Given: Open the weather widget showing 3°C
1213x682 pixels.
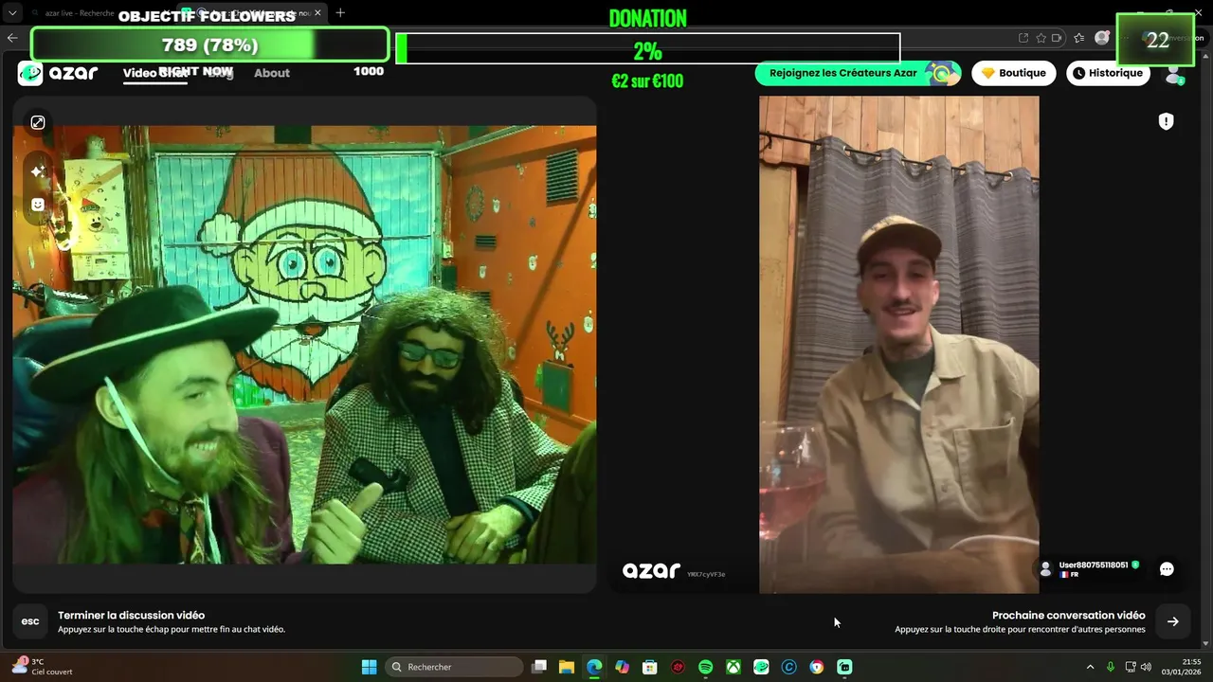Looking at the screenshot, I should [43, 667].
